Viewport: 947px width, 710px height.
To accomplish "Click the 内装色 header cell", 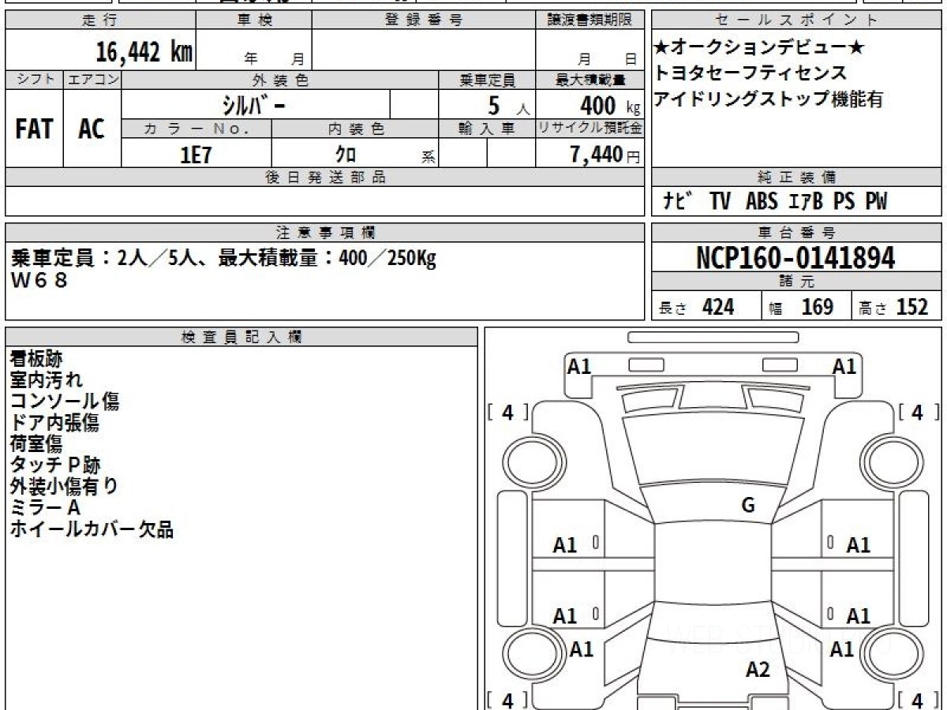I will 355,129.
